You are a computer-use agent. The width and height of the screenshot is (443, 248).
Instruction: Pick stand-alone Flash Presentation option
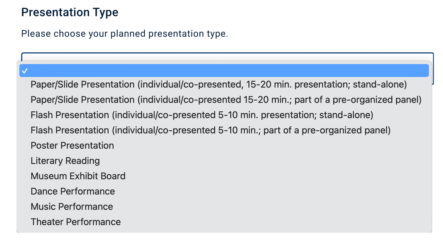pos(202,115)
